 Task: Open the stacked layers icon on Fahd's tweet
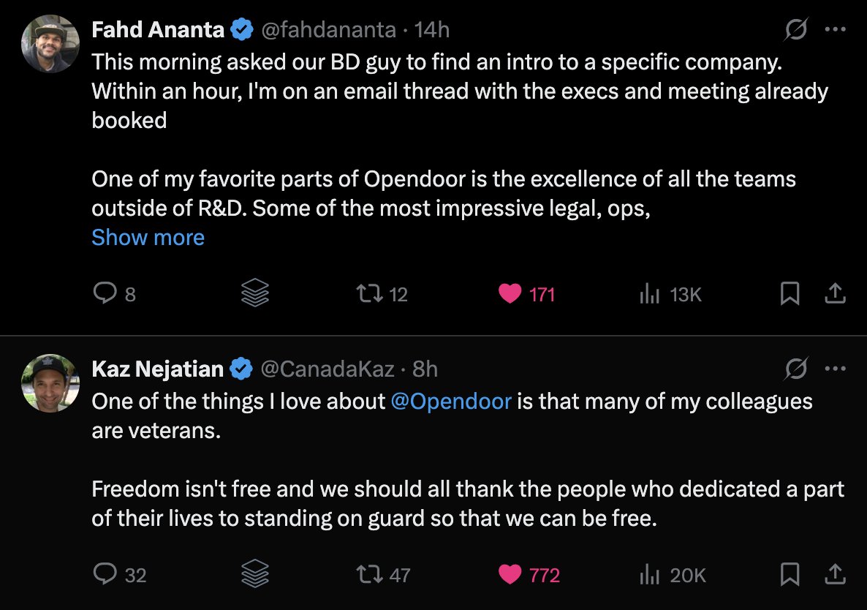(255, 294)
